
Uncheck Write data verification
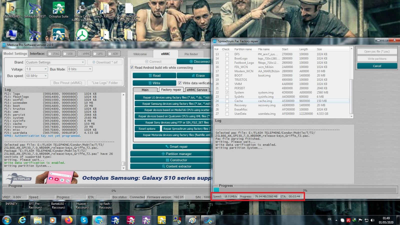[x=180, y=83]
